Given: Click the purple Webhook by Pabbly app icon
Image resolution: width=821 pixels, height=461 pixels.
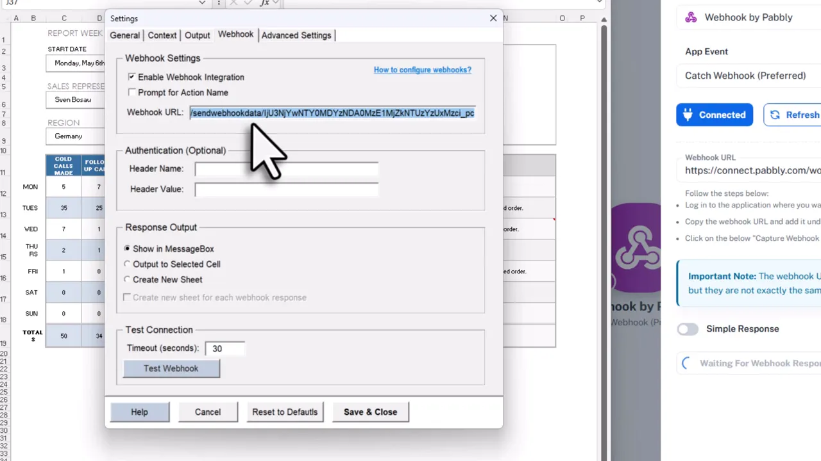Looking at the screenshot, I should 691,17.
